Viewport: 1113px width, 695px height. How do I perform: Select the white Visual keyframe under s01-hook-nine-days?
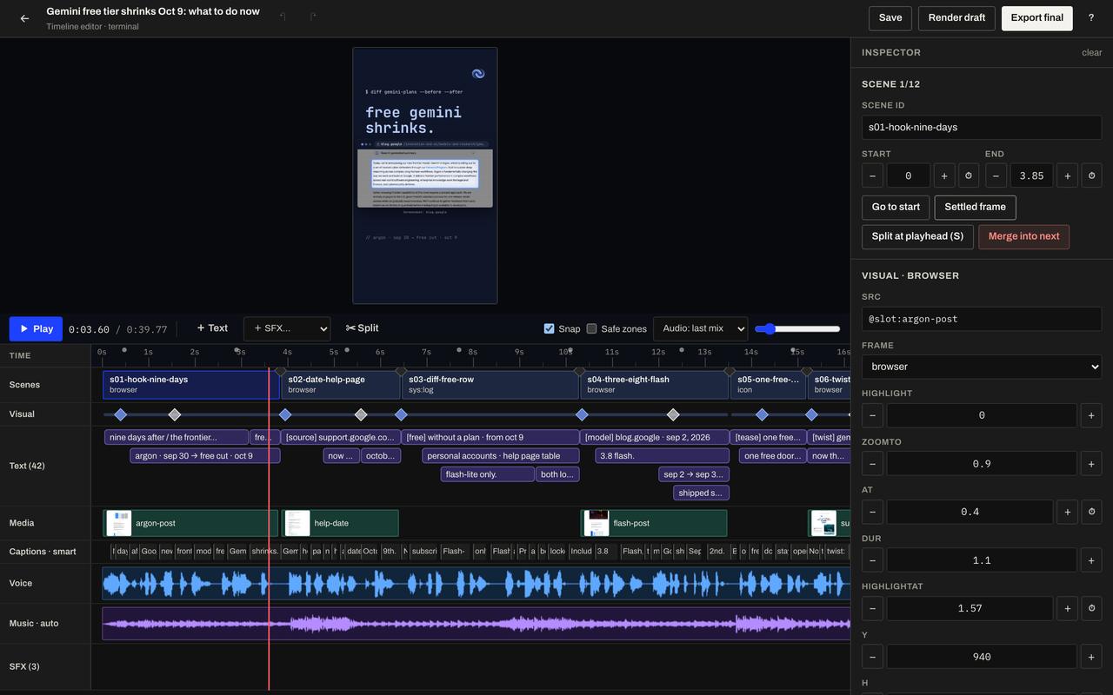pyautogui.click(x=174, y=414)
